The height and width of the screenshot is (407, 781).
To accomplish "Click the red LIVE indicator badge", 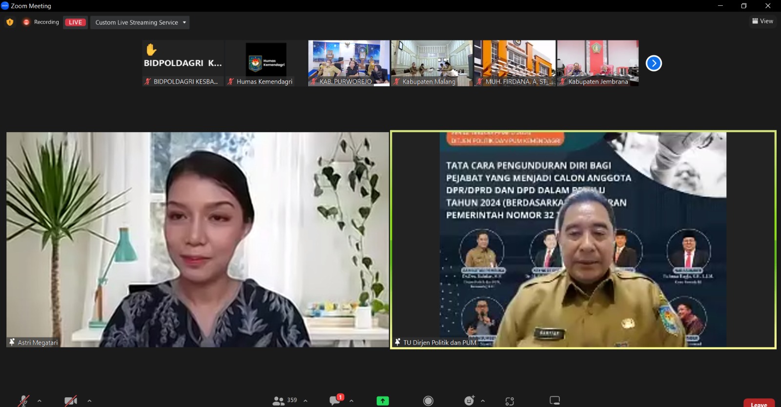I will [75, 22].
